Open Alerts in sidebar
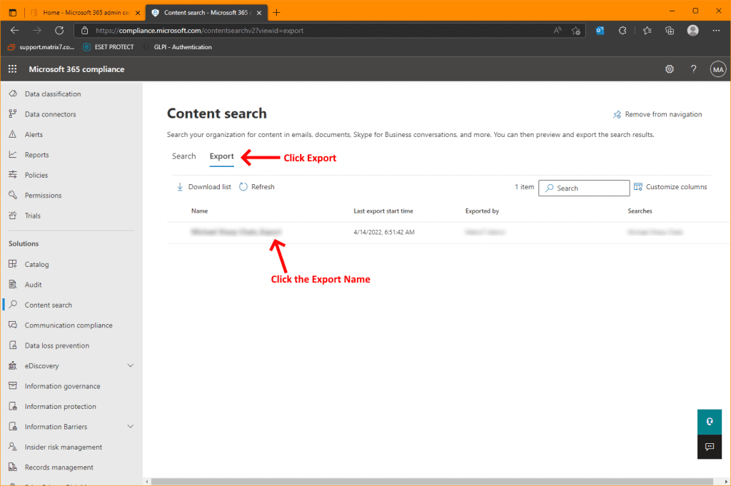731x486 pixels. pos(34,134)
